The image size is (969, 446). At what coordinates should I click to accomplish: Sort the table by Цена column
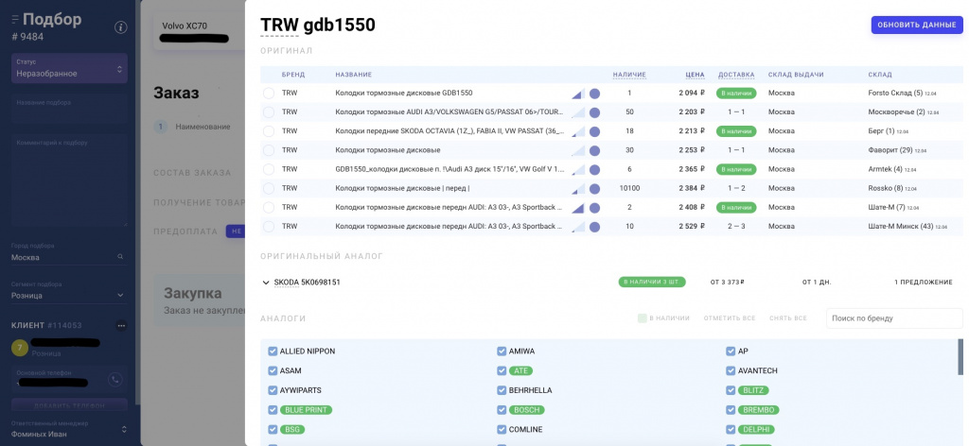tap(695, 75)
